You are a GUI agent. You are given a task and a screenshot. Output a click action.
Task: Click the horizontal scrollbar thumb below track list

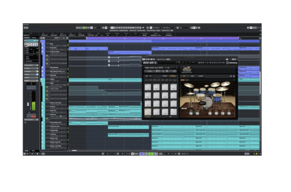click(x=74, y=150)
